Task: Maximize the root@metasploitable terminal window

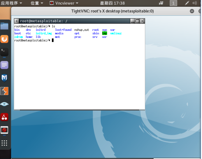Action: [x=138, y=21]
